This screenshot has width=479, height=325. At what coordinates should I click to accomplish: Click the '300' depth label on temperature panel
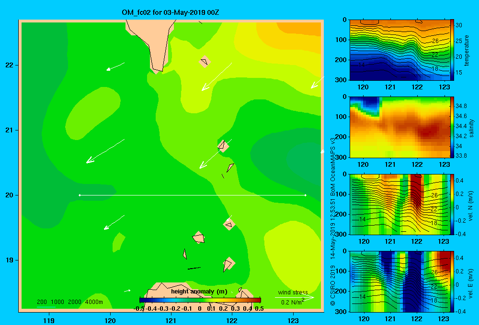tap(341, 80)
